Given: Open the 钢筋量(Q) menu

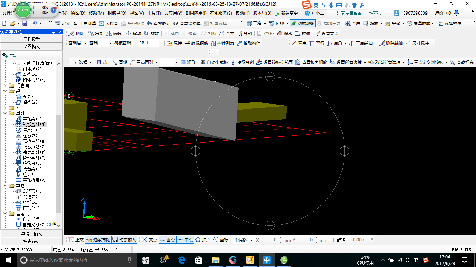Looking at the screenshot, I should (x=117, y=13).
